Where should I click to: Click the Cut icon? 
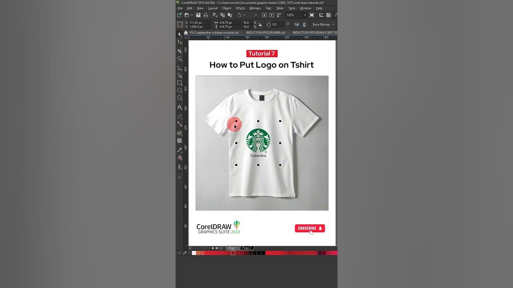pos(215,15)
